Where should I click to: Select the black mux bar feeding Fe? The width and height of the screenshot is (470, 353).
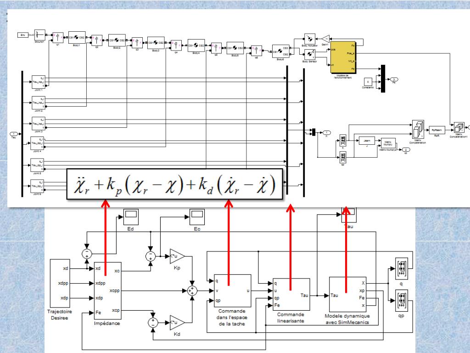(383, 79)
